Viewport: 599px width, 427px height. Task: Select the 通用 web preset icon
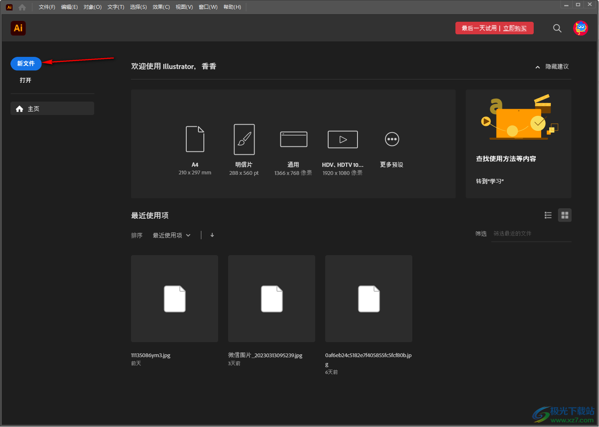293,139
